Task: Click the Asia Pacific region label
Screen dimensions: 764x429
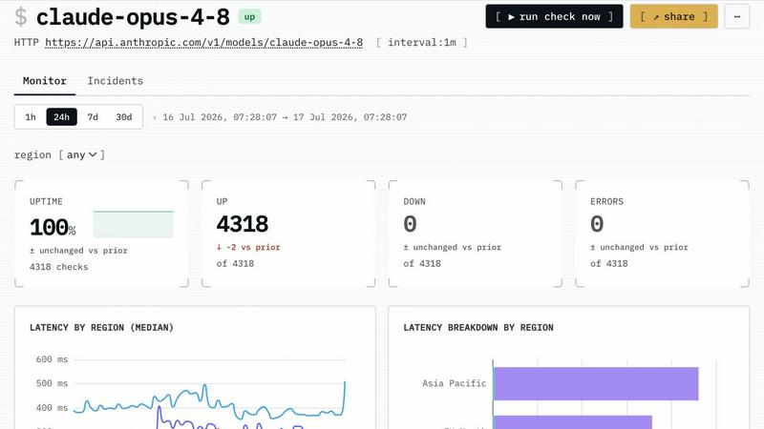Action: point(455,383)
